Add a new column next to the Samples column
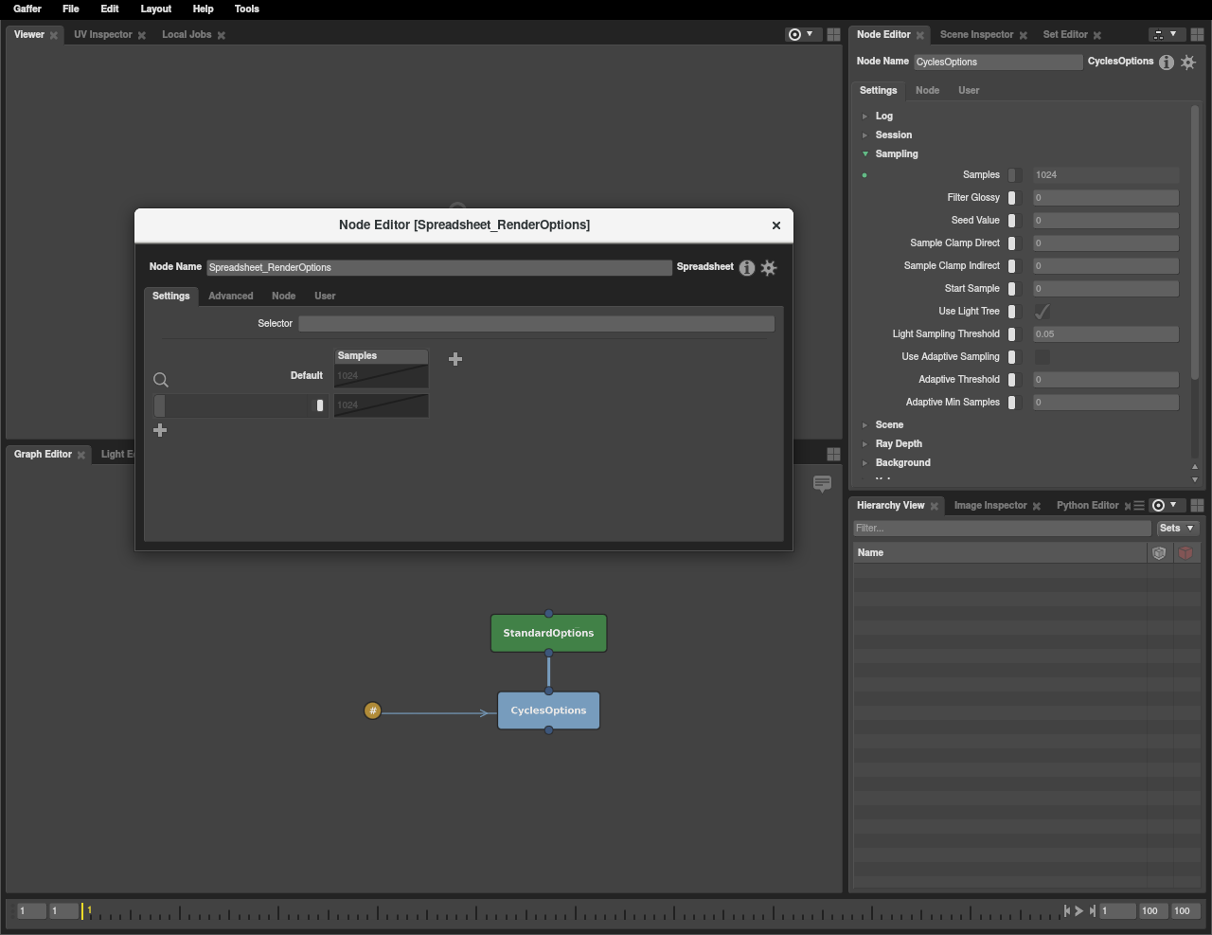 455,359
